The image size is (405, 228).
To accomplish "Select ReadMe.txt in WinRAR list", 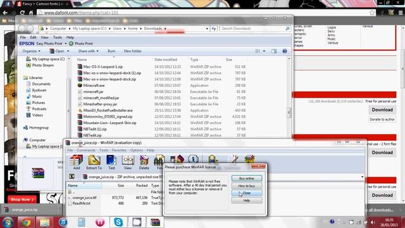I will [81, 203].
